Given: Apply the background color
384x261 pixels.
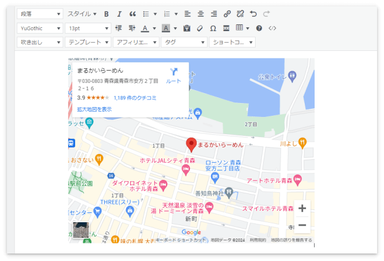Looking at the screenshot, I should click(166, 28).
